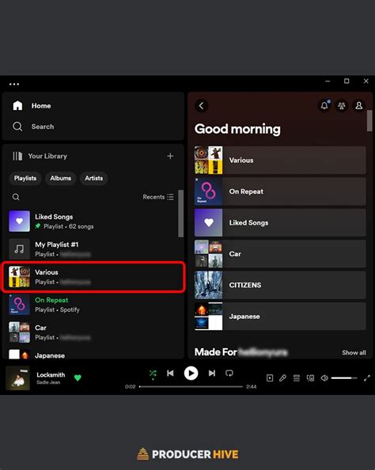Filter library by Playlists
The height and width of the screenshot is (470, 375).
[x=25, y=178]
